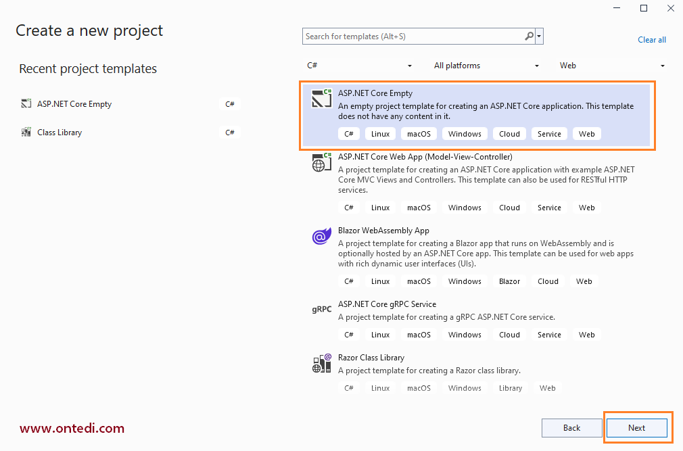Select Razor Class Library template title
Image resolution: width=683 pixels, height=451 pixels.
[371, 358]
